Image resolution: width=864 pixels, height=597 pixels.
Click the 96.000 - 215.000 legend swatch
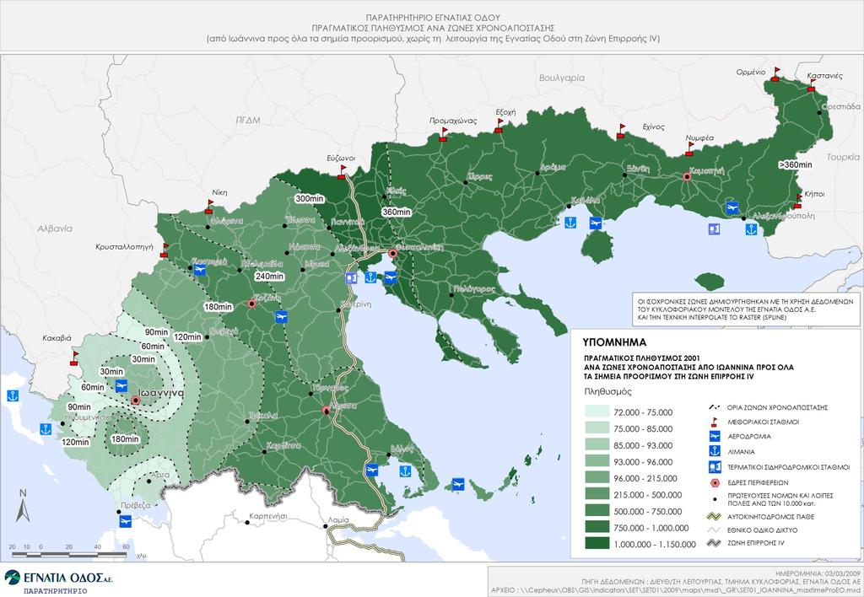tap(597, 477)
